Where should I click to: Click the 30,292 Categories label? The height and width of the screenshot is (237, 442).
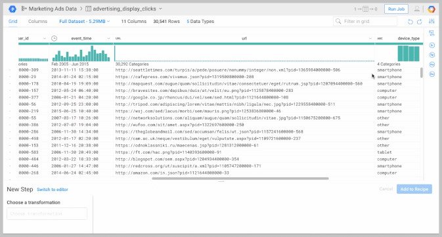tap(132, 64)
